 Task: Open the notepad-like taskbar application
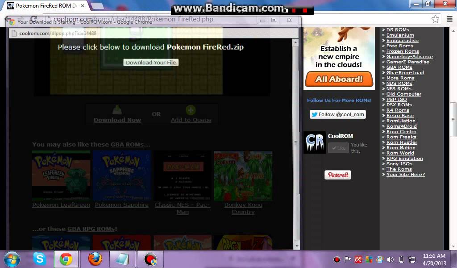[123, 259]
